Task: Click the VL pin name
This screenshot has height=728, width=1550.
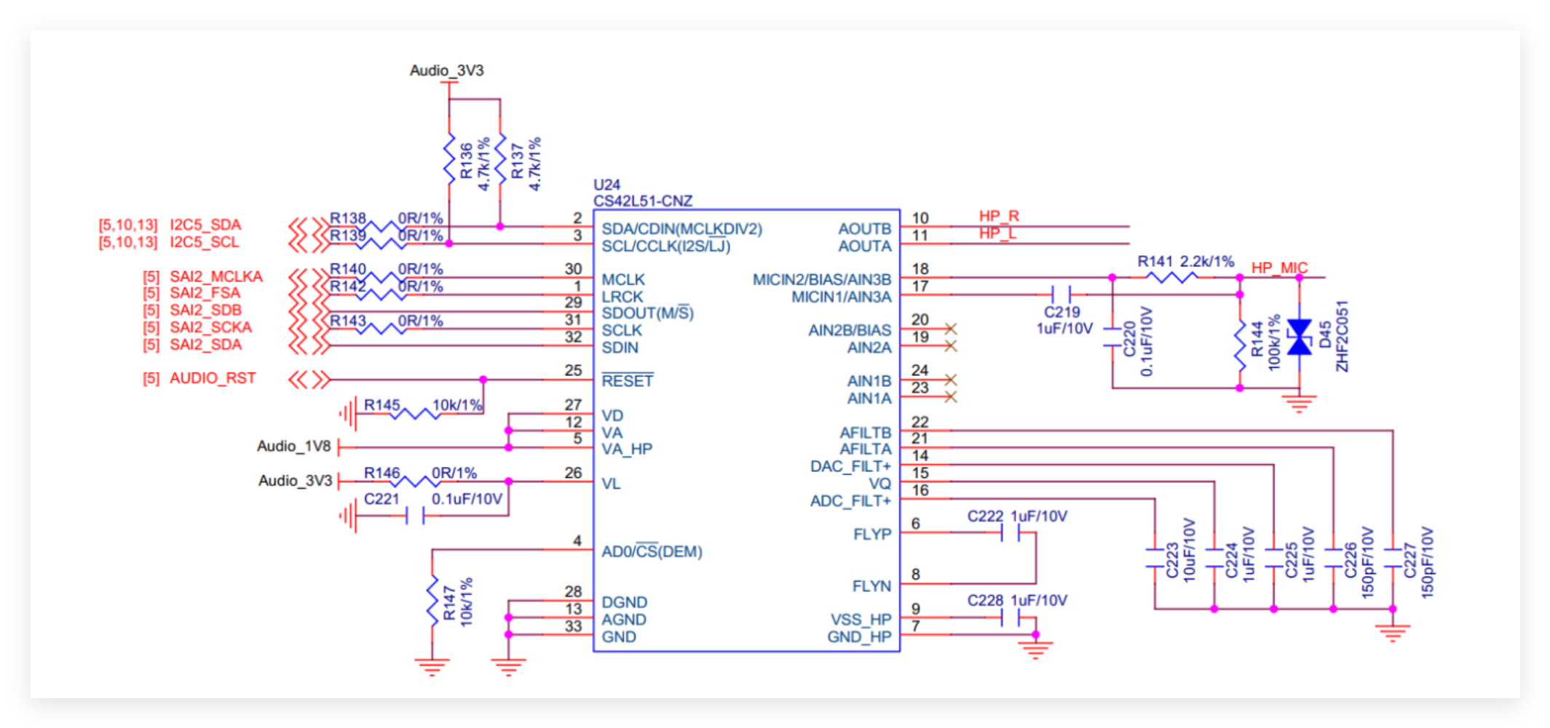Action: click(611, 484)
